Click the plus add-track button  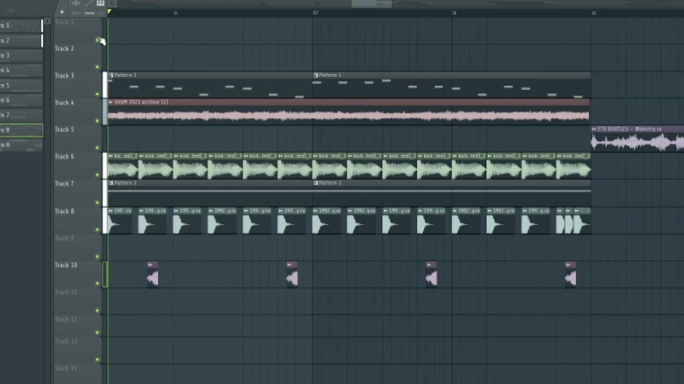pyautogui.click(x=62, y=12)
